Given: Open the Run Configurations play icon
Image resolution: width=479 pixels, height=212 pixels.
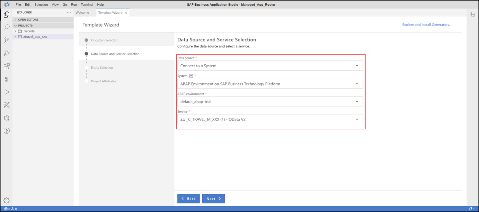Looking at the screenshot, I should [6, 92].
